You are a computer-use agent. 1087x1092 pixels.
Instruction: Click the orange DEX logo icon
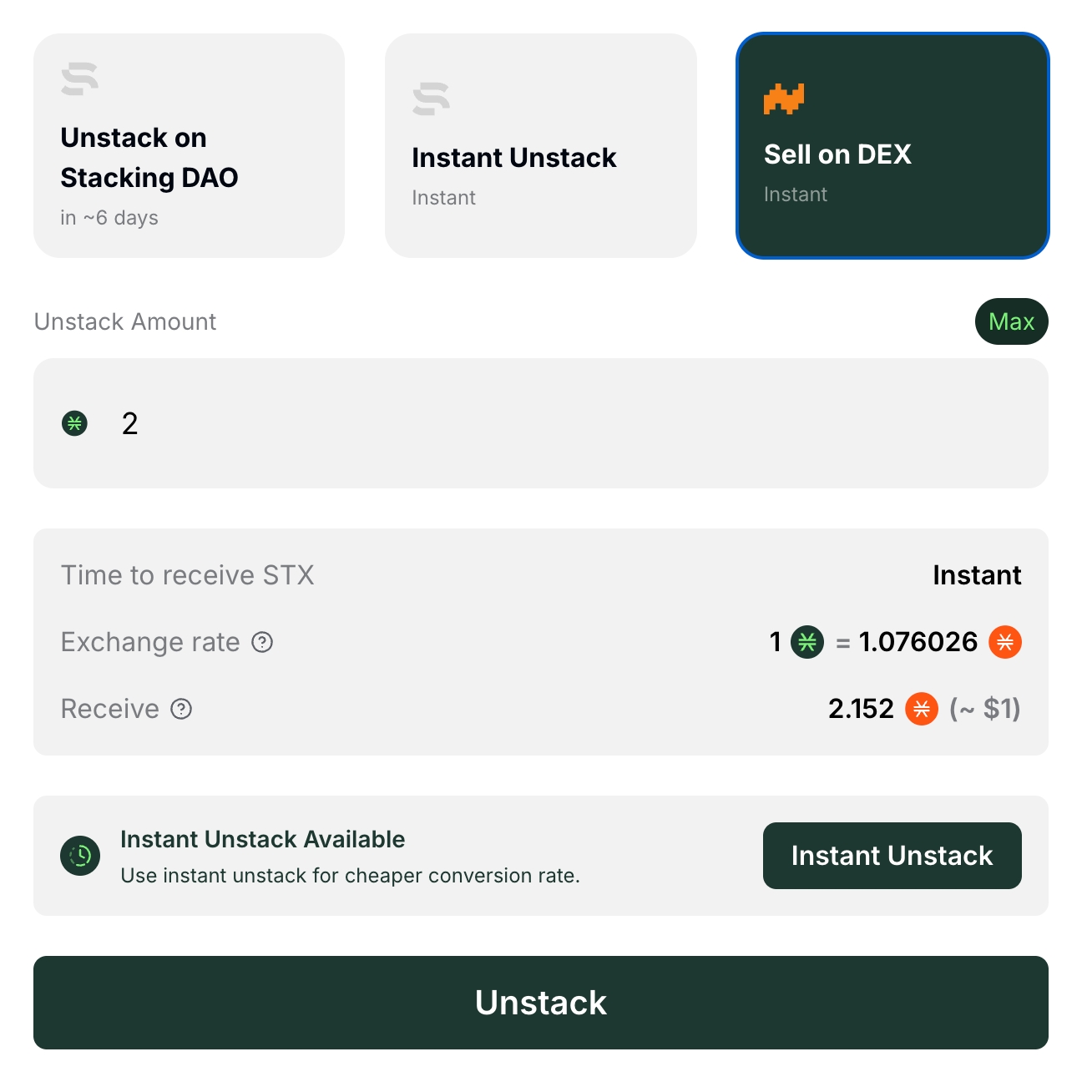tap(783, 99)
